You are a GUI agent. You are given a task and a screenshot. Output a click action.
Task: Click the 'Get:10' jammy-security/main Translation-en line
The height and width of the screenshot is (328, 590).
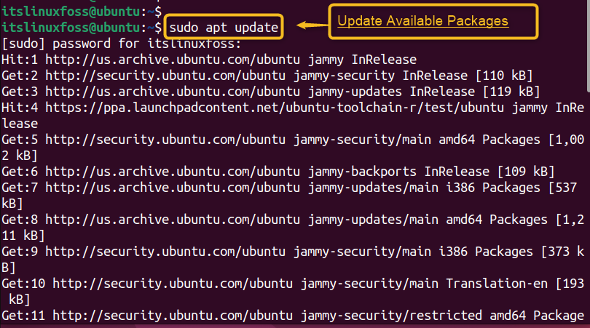(293, 284)
